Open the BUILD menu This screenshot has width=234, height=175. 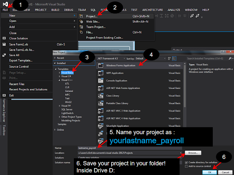(55, 10)
